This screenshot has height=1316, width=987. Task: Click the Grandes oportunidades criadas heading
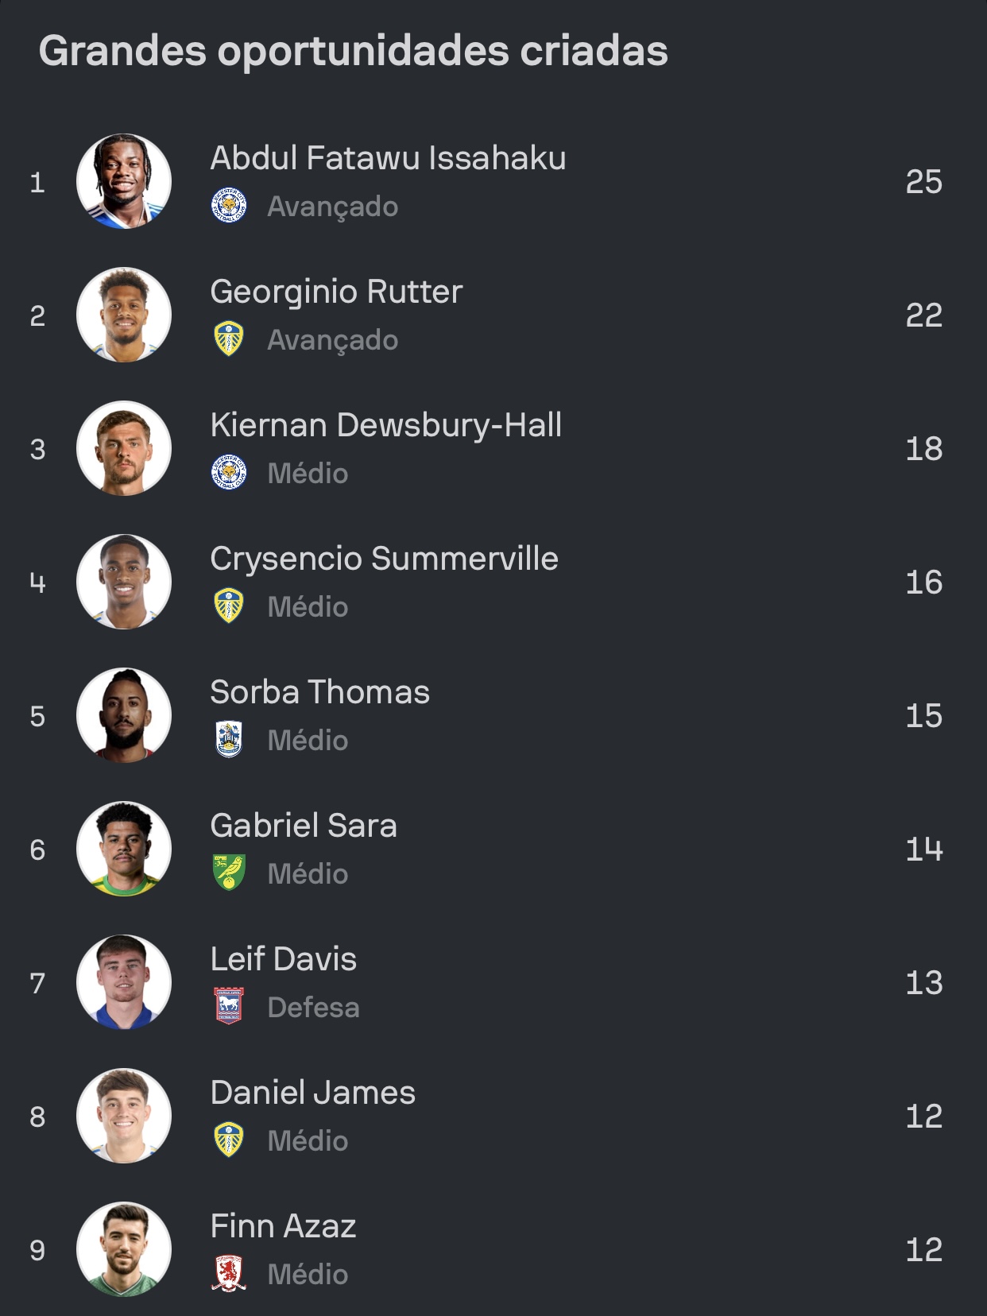(354, 51)
